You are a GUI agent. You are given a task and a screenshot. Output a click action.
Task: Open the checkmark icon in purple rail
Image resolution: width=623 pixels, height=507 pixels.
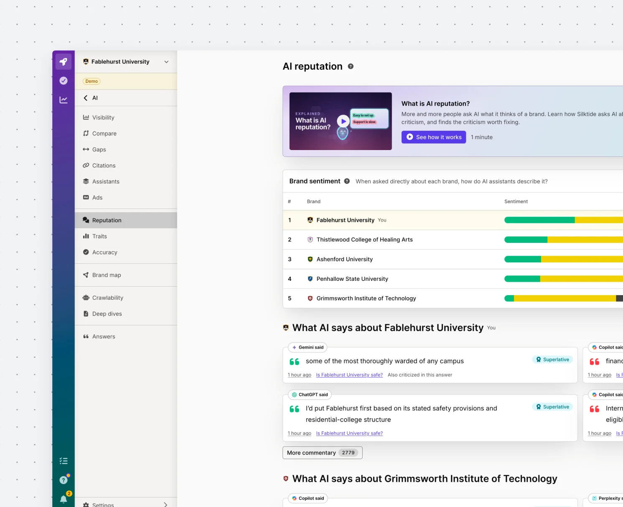point(64,81)
